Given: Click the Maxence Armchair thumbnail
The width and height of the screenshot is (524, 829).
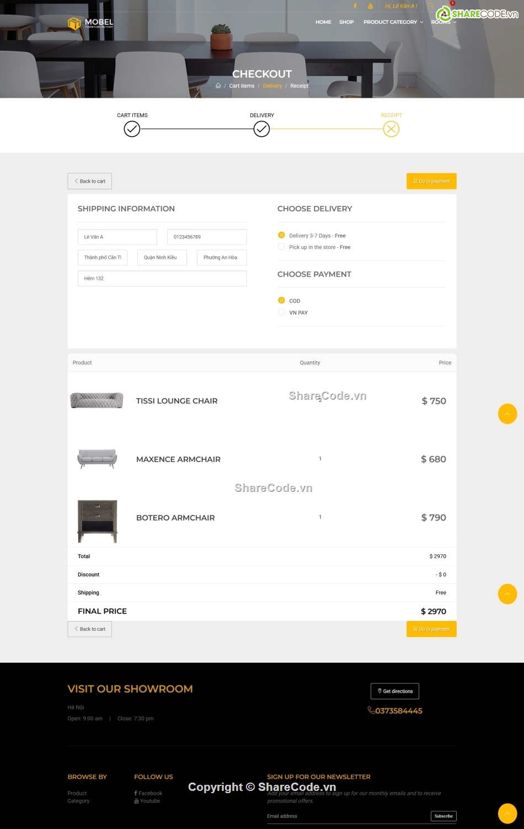Looking at the screenshot, I should (x=97, y=459).
